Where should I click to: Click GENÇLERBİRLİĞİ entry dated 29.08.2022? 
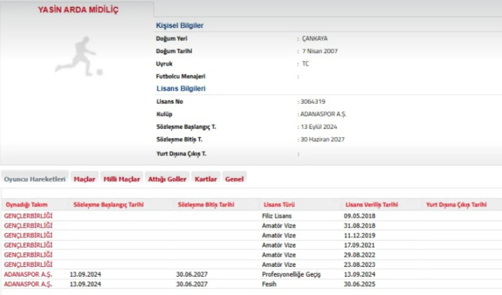28,255
